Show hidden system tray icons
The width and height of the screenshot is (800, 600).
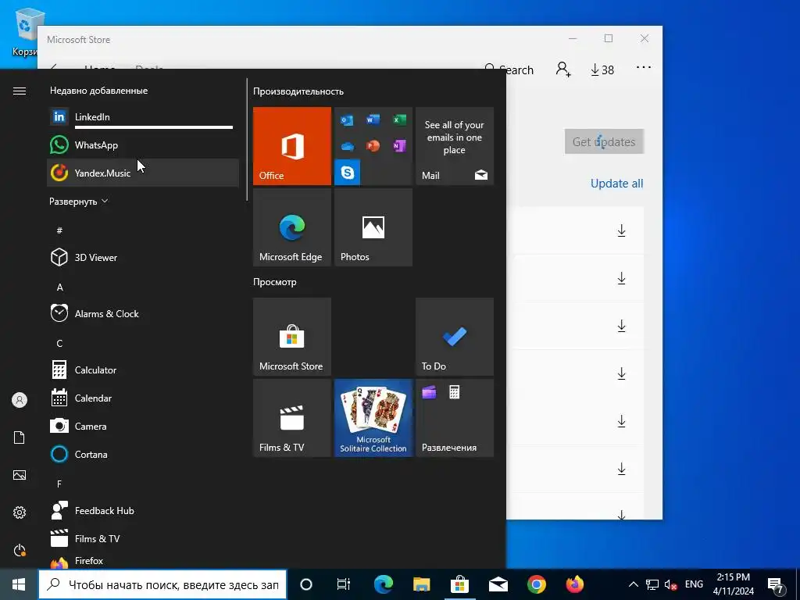coord(633,584)
